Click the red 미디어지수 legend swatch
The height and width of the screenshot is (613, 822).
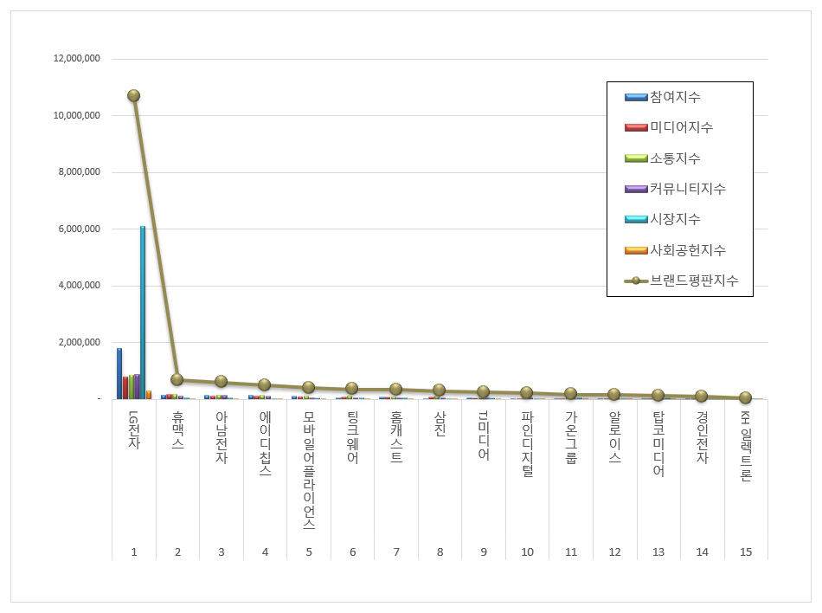(x=635, y=127)
